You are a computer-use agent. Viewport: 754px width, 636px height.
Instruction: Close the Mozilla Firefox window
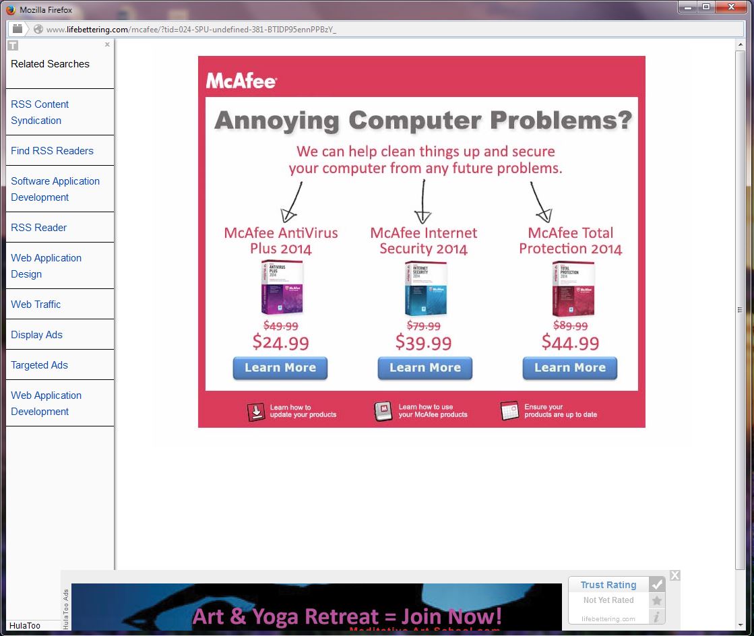coord(732,7)
